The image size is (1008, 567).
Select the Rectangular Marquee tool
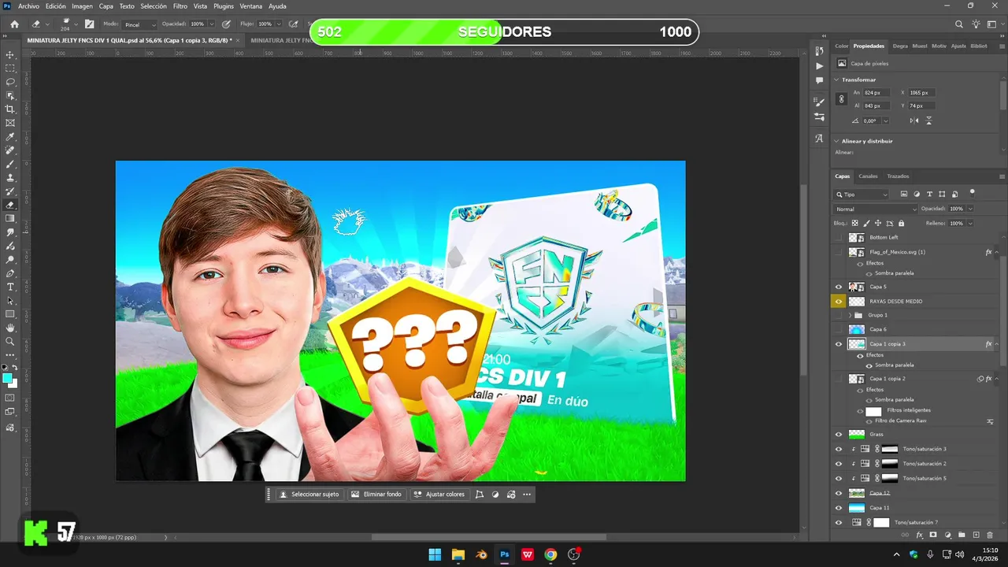tap(10, 68)
